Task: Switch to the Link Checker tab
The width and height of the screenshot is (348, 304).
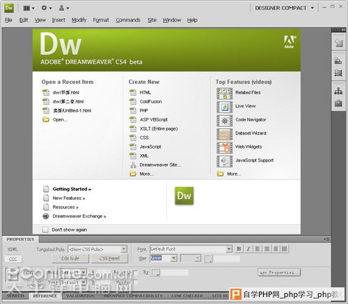Action: pyautogui.click(x=187, y=296)
